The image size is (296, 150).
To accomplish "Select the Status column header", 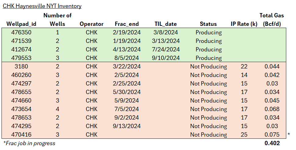I will (x=208, y=24).
